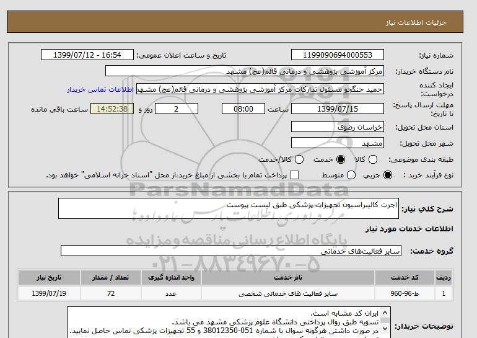
Task: Click the buyer notes scroll up arrow
Action: coord(385,313)
